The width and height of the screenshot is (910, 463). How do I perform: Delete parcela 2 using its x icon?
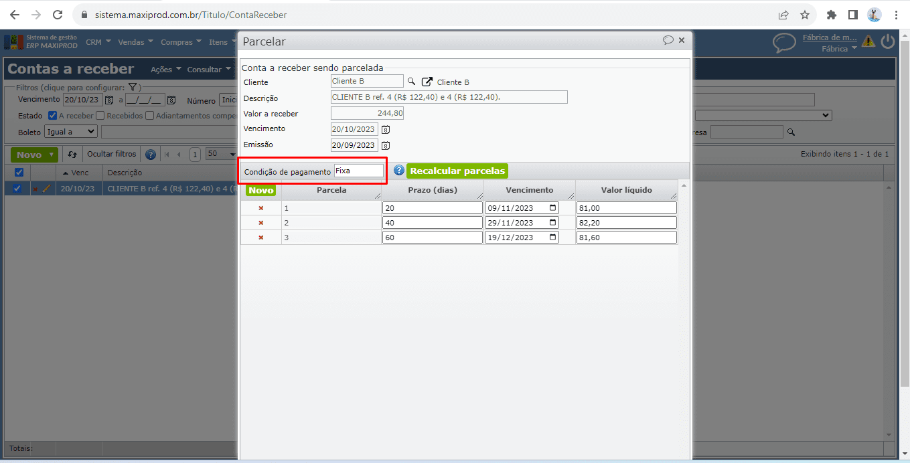(x=260, y=223)
